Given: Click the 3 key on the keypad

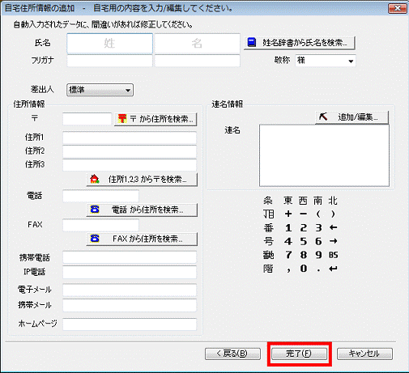Looking at the screenshot, I should (x=318, y=228).
